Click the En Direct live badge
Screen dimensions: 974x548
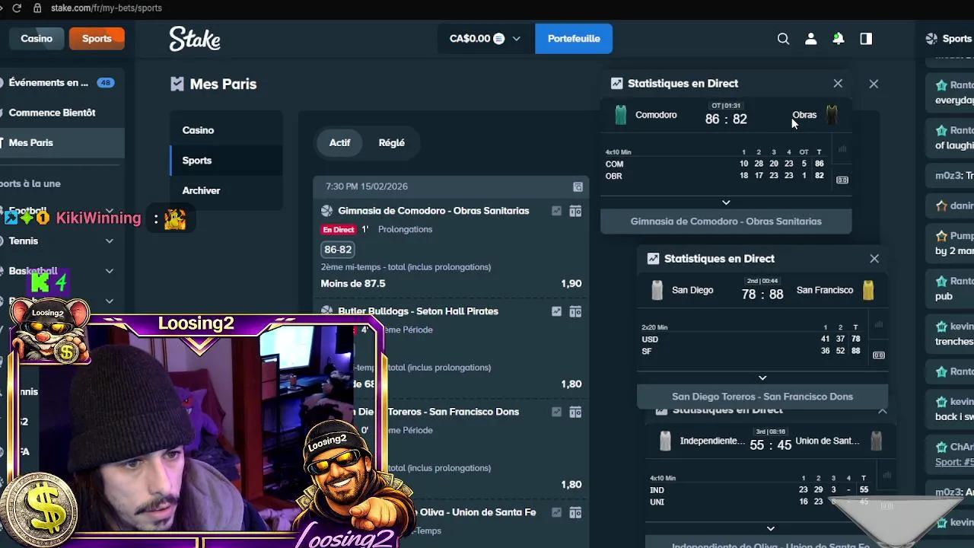click(339, 230)
